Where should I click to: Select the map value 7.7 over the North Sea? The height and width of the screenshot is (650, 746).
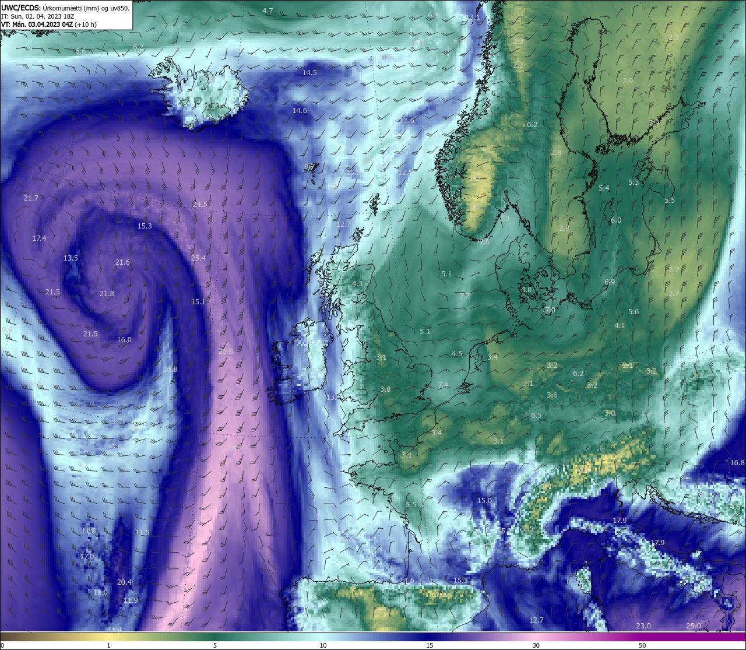465,296
